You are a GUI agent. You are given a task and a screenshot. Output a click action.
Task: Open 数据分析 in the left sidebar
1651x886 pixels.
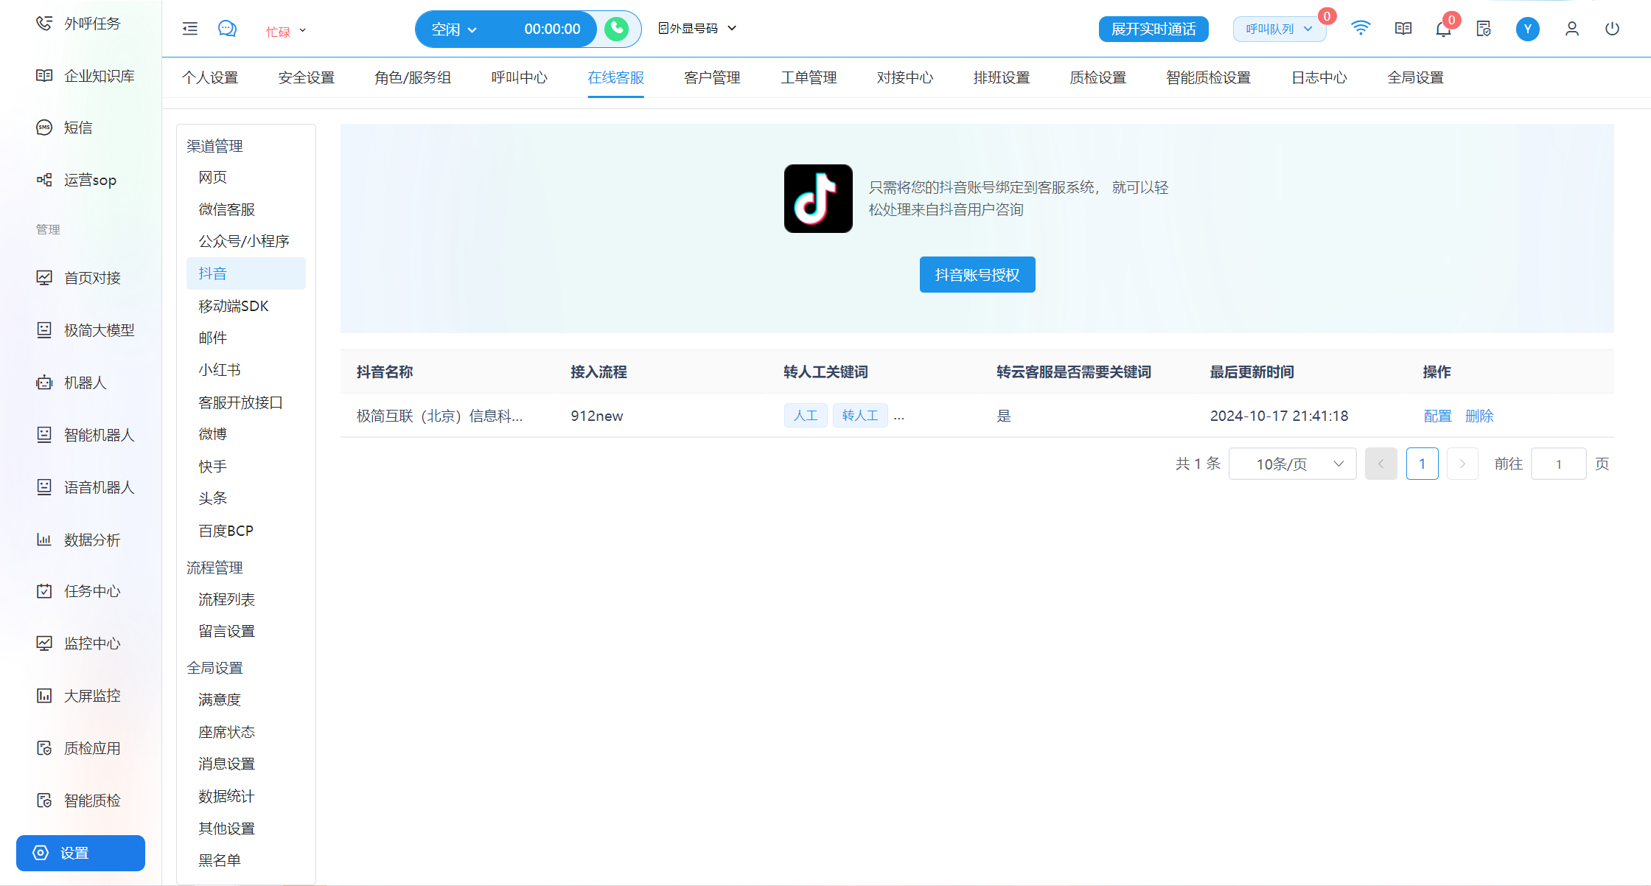tap(78, 540)
